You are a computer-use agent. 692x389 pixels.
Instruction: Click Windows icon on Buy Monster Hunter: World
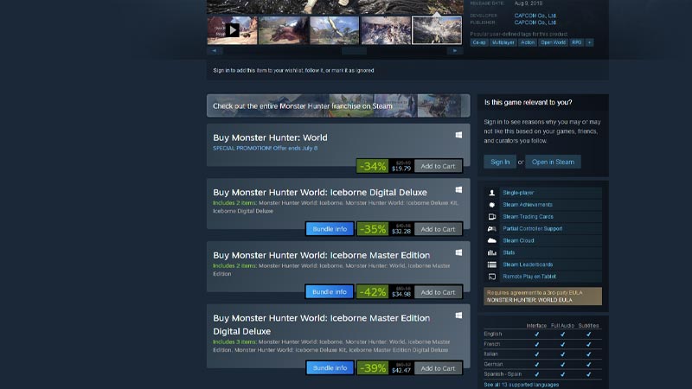(x=459, y=135)
